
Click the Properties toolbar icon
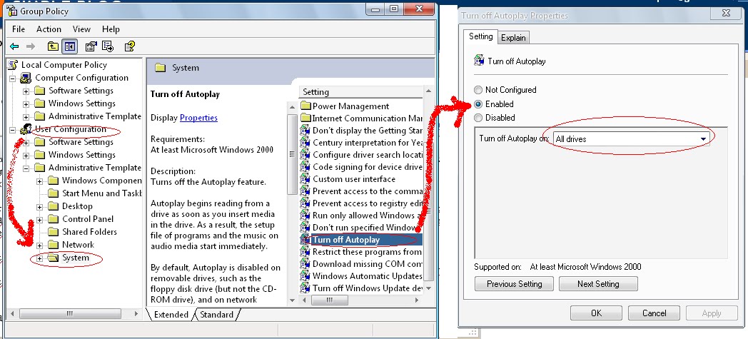[91, 46]
